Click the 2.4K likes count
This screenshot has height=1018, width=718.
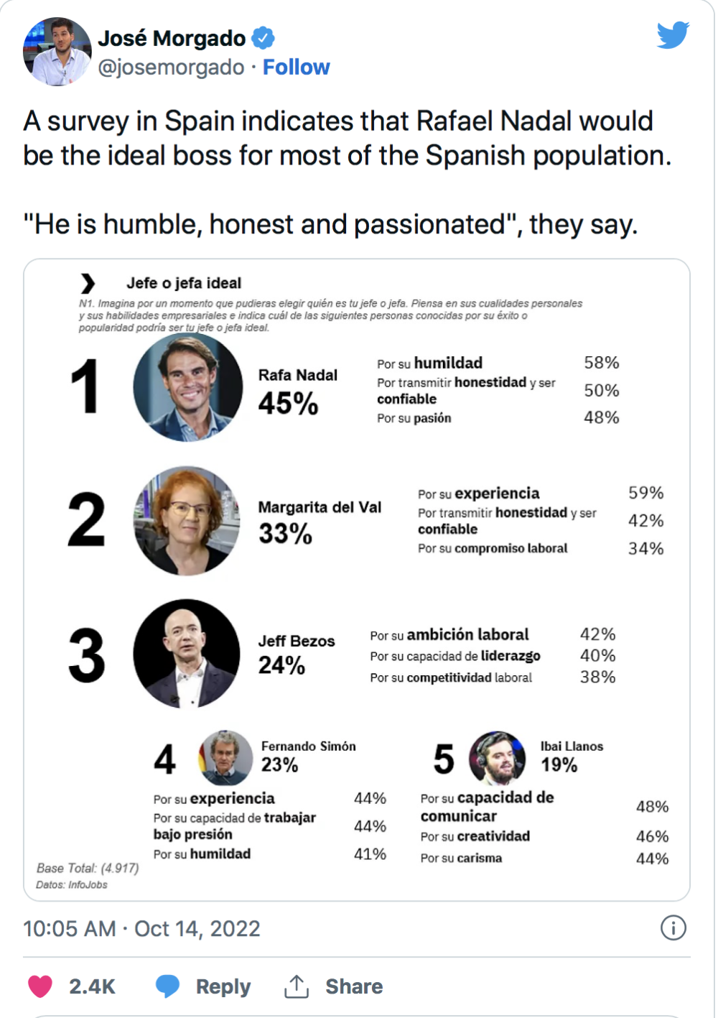pyautogui.click(x=92, y=986)
